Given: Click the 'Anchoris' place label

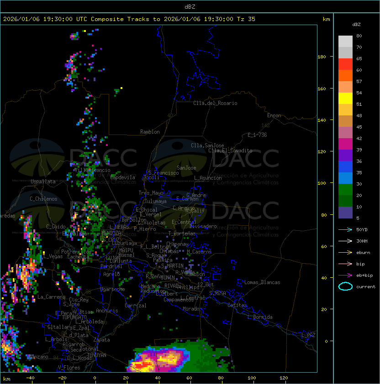Looking at the screenshot, I should tap(107, 311).
